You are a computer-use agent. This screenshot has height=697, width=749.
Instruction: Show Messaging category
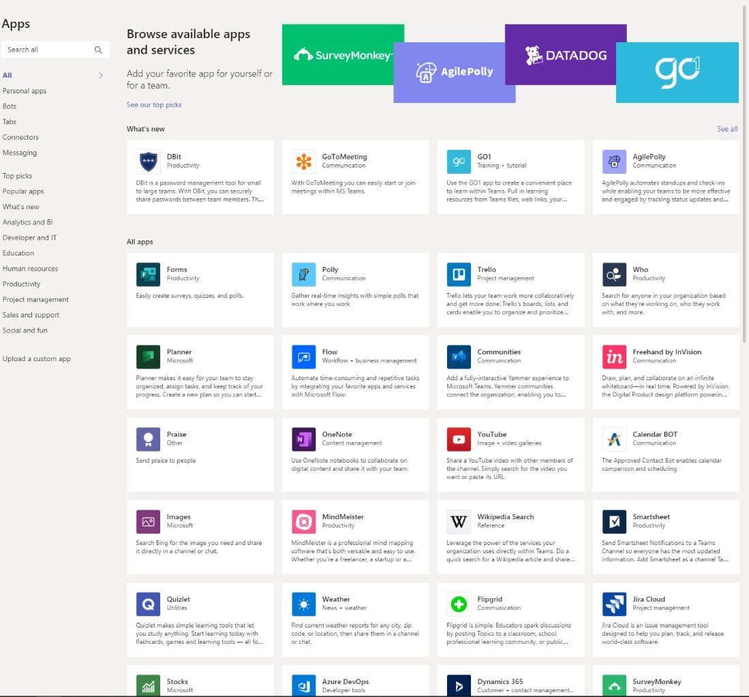click(x=20, y=153)
